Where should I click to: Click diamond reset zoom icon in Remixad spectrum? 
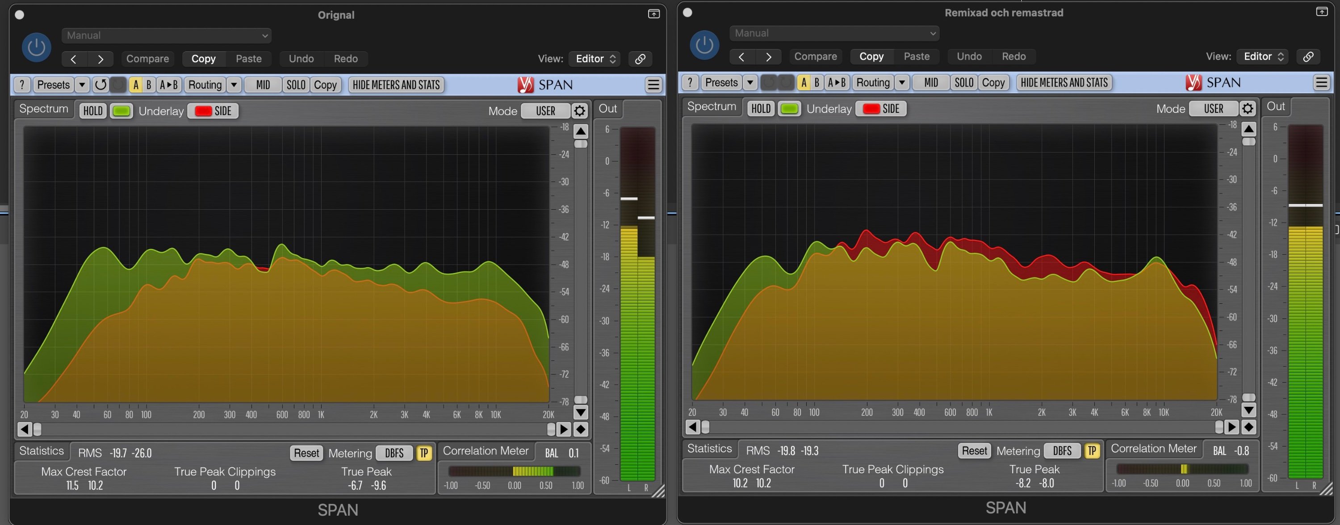point(1248,427)
